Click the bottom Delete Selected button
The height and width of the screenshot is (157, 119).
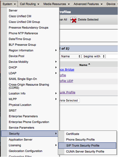[69, 100]
